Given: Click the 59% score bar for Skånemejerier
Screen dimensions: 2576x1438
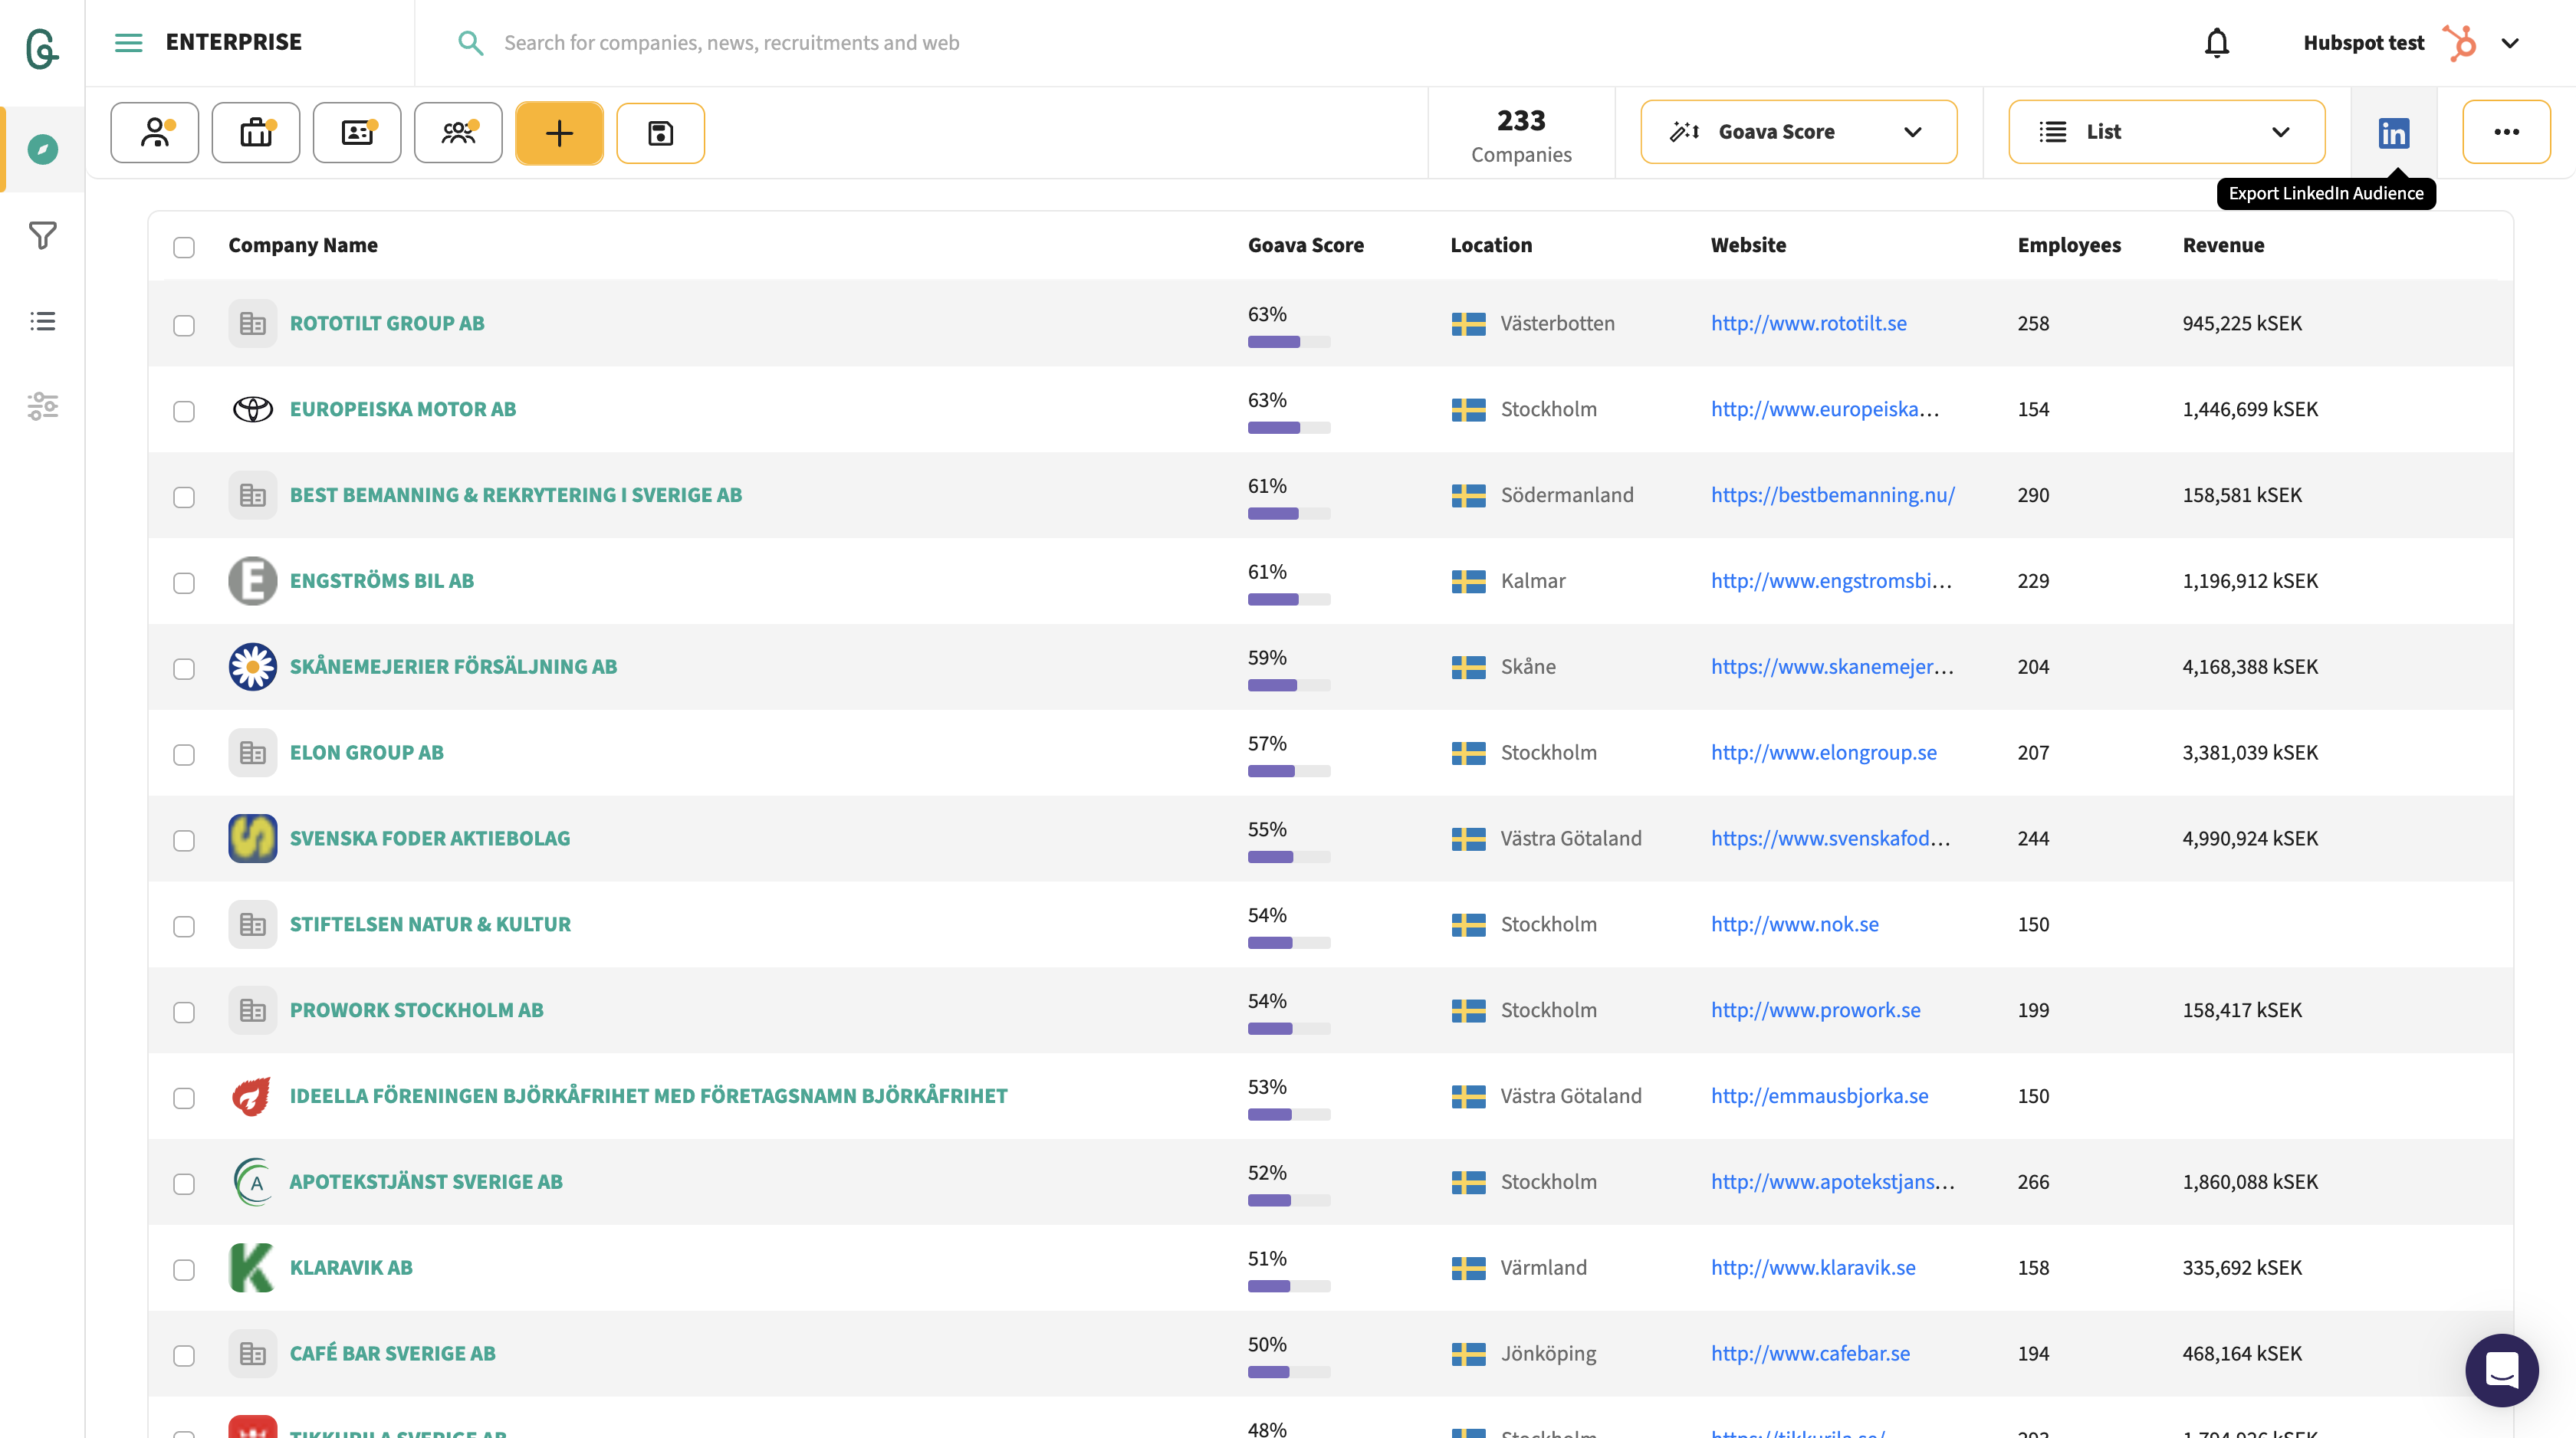Looking at the screenshot, I should (x=1289, y=685).
